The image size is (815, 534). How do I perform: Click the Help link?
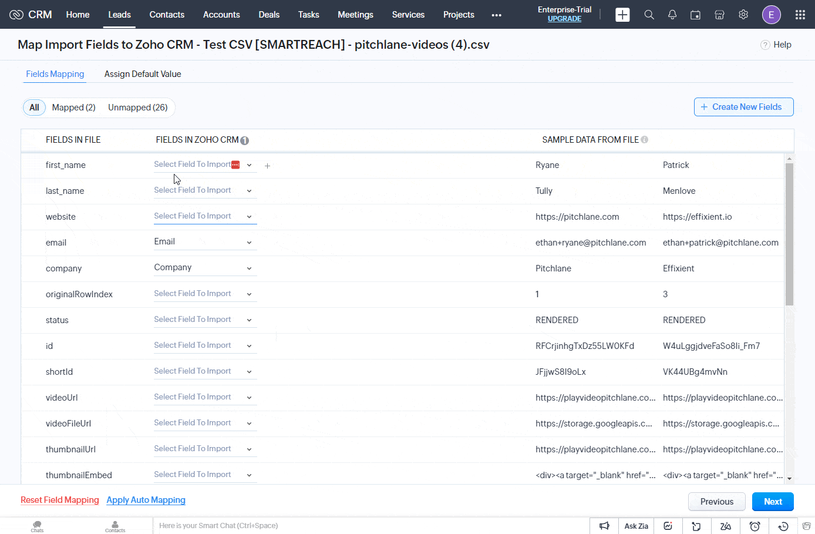(782, 45)
